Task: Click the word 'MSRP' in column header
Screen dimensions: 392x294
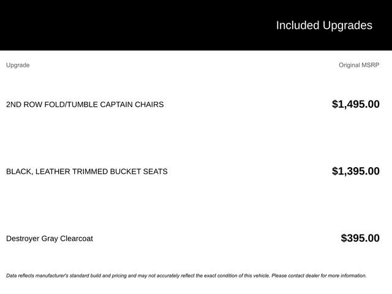Action: tap(370, 65)
